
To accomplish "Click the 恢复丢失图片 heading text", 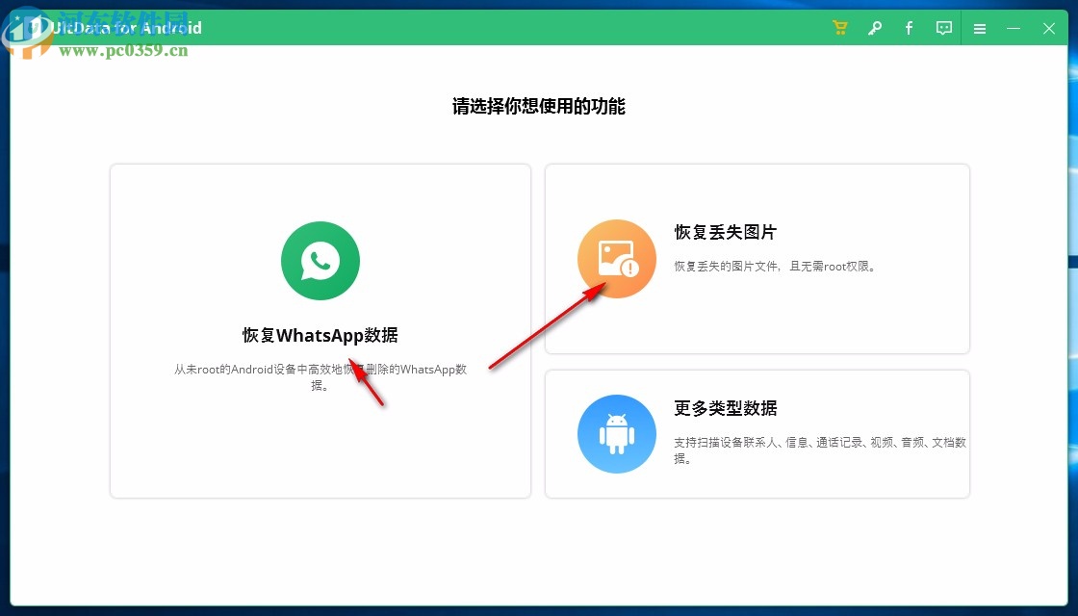I will pyautogui.click(x=725, y=232).
